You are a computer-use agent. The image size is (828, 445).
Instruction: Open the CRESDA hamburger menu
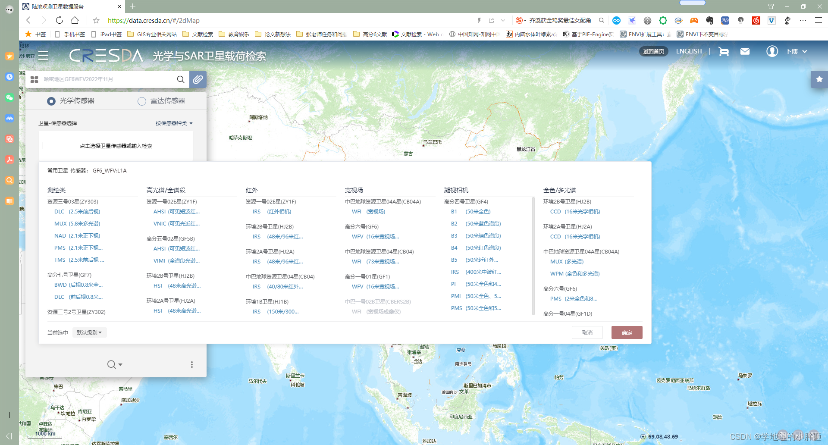pos(43,56)
